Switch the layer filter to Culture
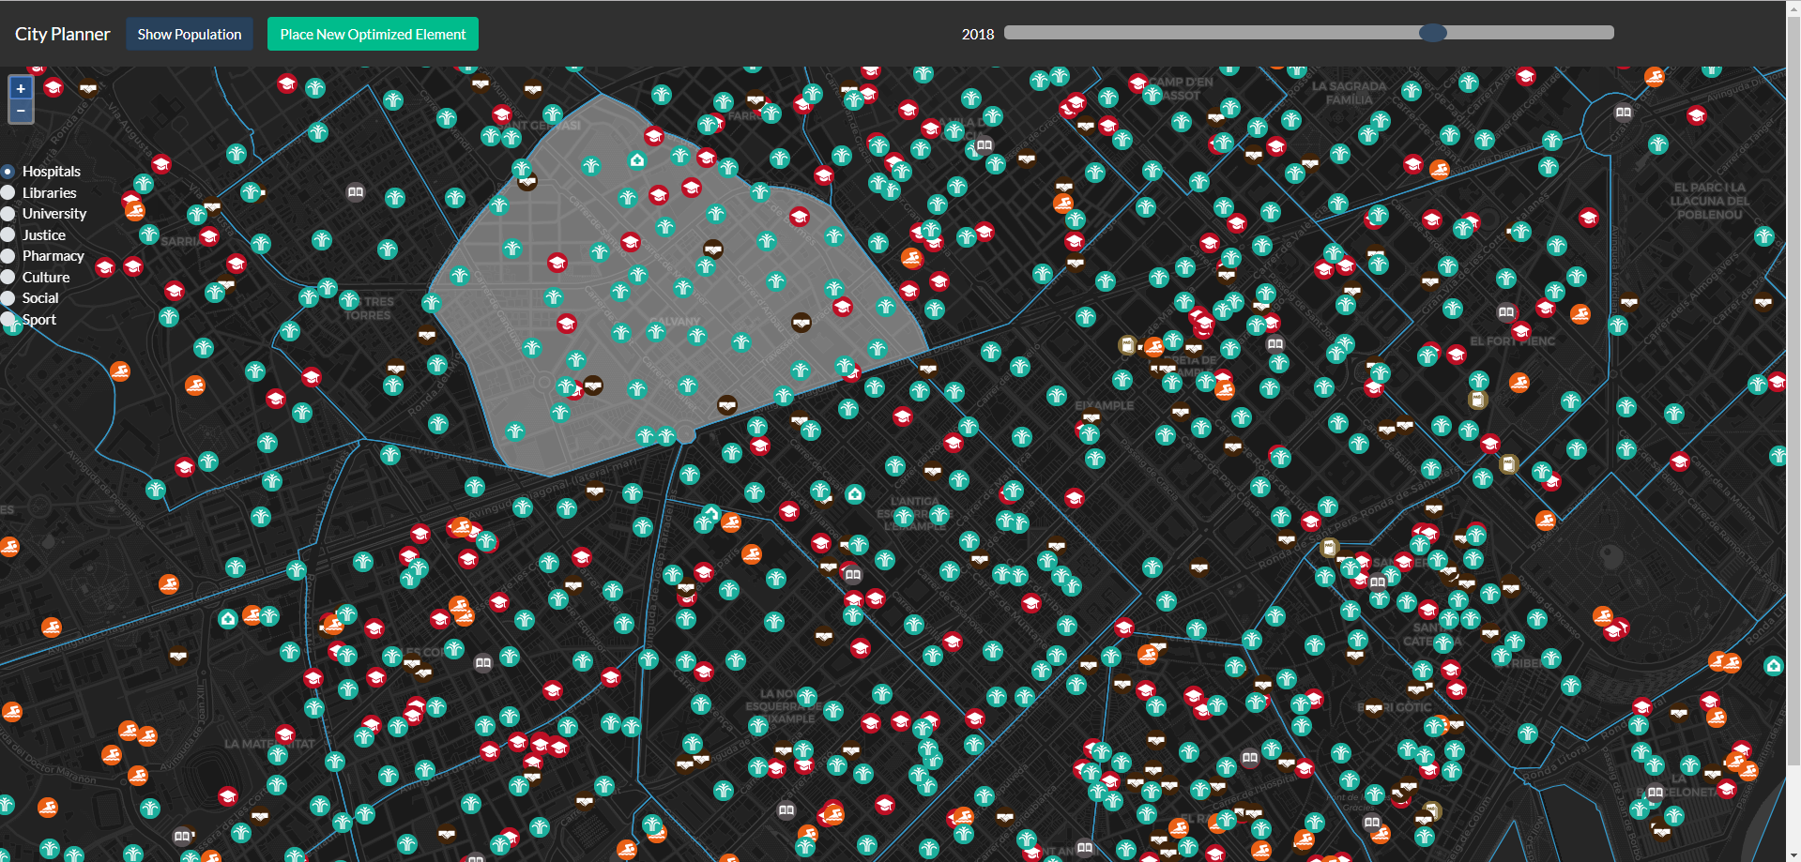This screenshot has height=862, width=1801. [x=8, y=277]
